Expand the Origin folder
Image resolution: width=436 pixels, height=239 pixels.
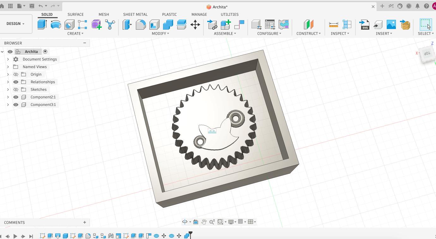8,74
